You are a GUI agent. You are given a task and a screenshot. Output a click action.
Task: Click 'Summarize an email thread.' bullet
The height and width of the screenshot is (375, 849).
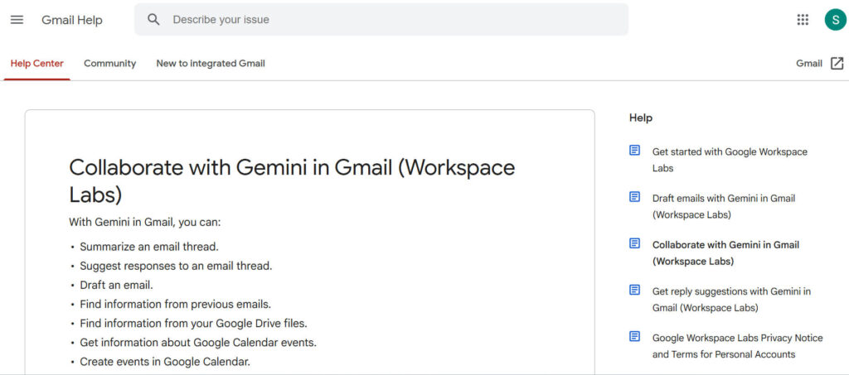point(149,247)
